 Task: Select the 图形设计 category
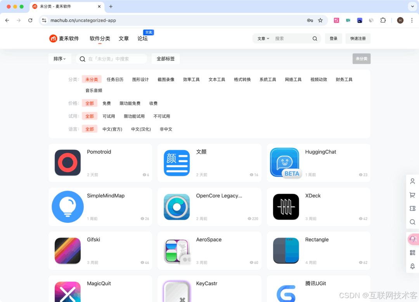point(140,79)
